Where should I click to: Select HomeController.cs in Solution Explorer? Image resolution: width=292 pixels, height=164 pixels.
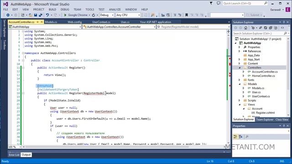pyautogui.click(x=263, y=76)
